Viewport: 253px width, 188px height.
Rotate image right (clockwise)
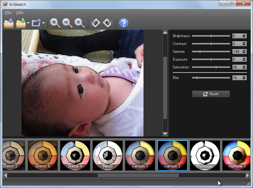point(108,23)
